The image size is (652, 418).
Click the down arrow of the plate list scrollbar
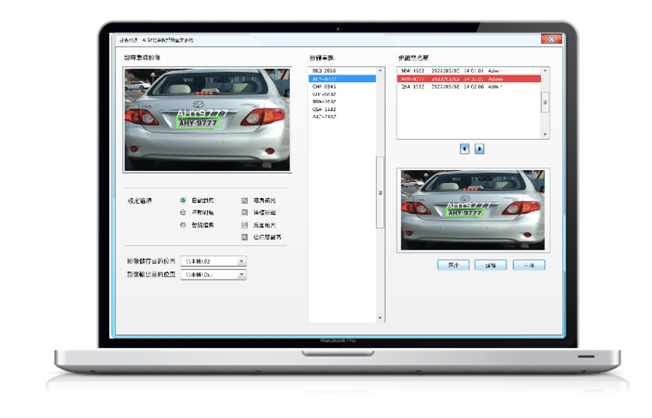(x=380, y=318)
